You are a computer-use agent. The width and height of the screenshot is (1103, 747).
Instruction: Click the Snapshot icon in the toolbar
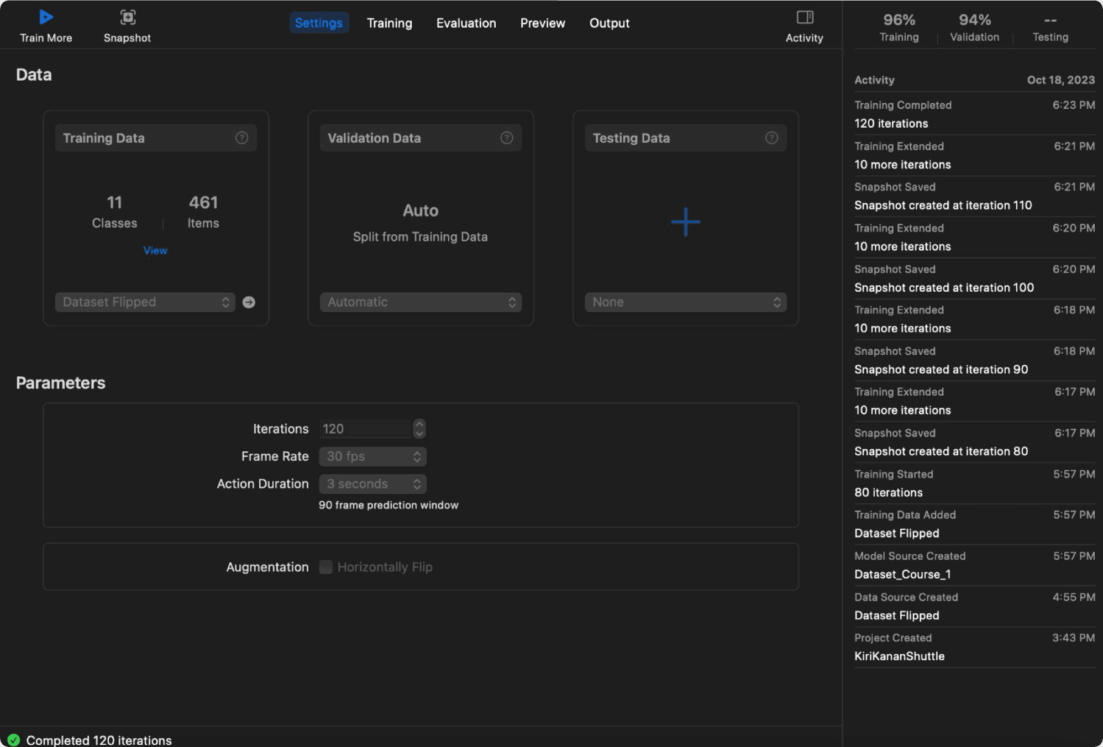(x=128, y=17)
